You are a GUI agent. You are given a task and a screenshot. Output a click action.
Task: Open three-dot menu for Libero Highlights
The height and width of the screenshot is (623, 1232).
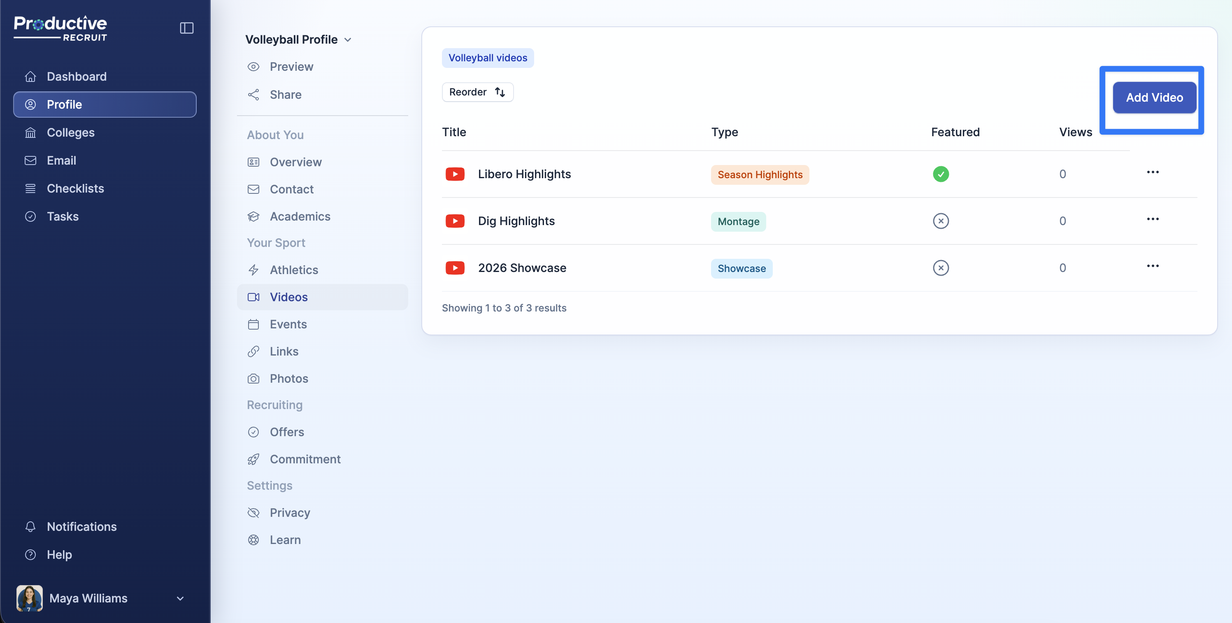pos(1153,172)
